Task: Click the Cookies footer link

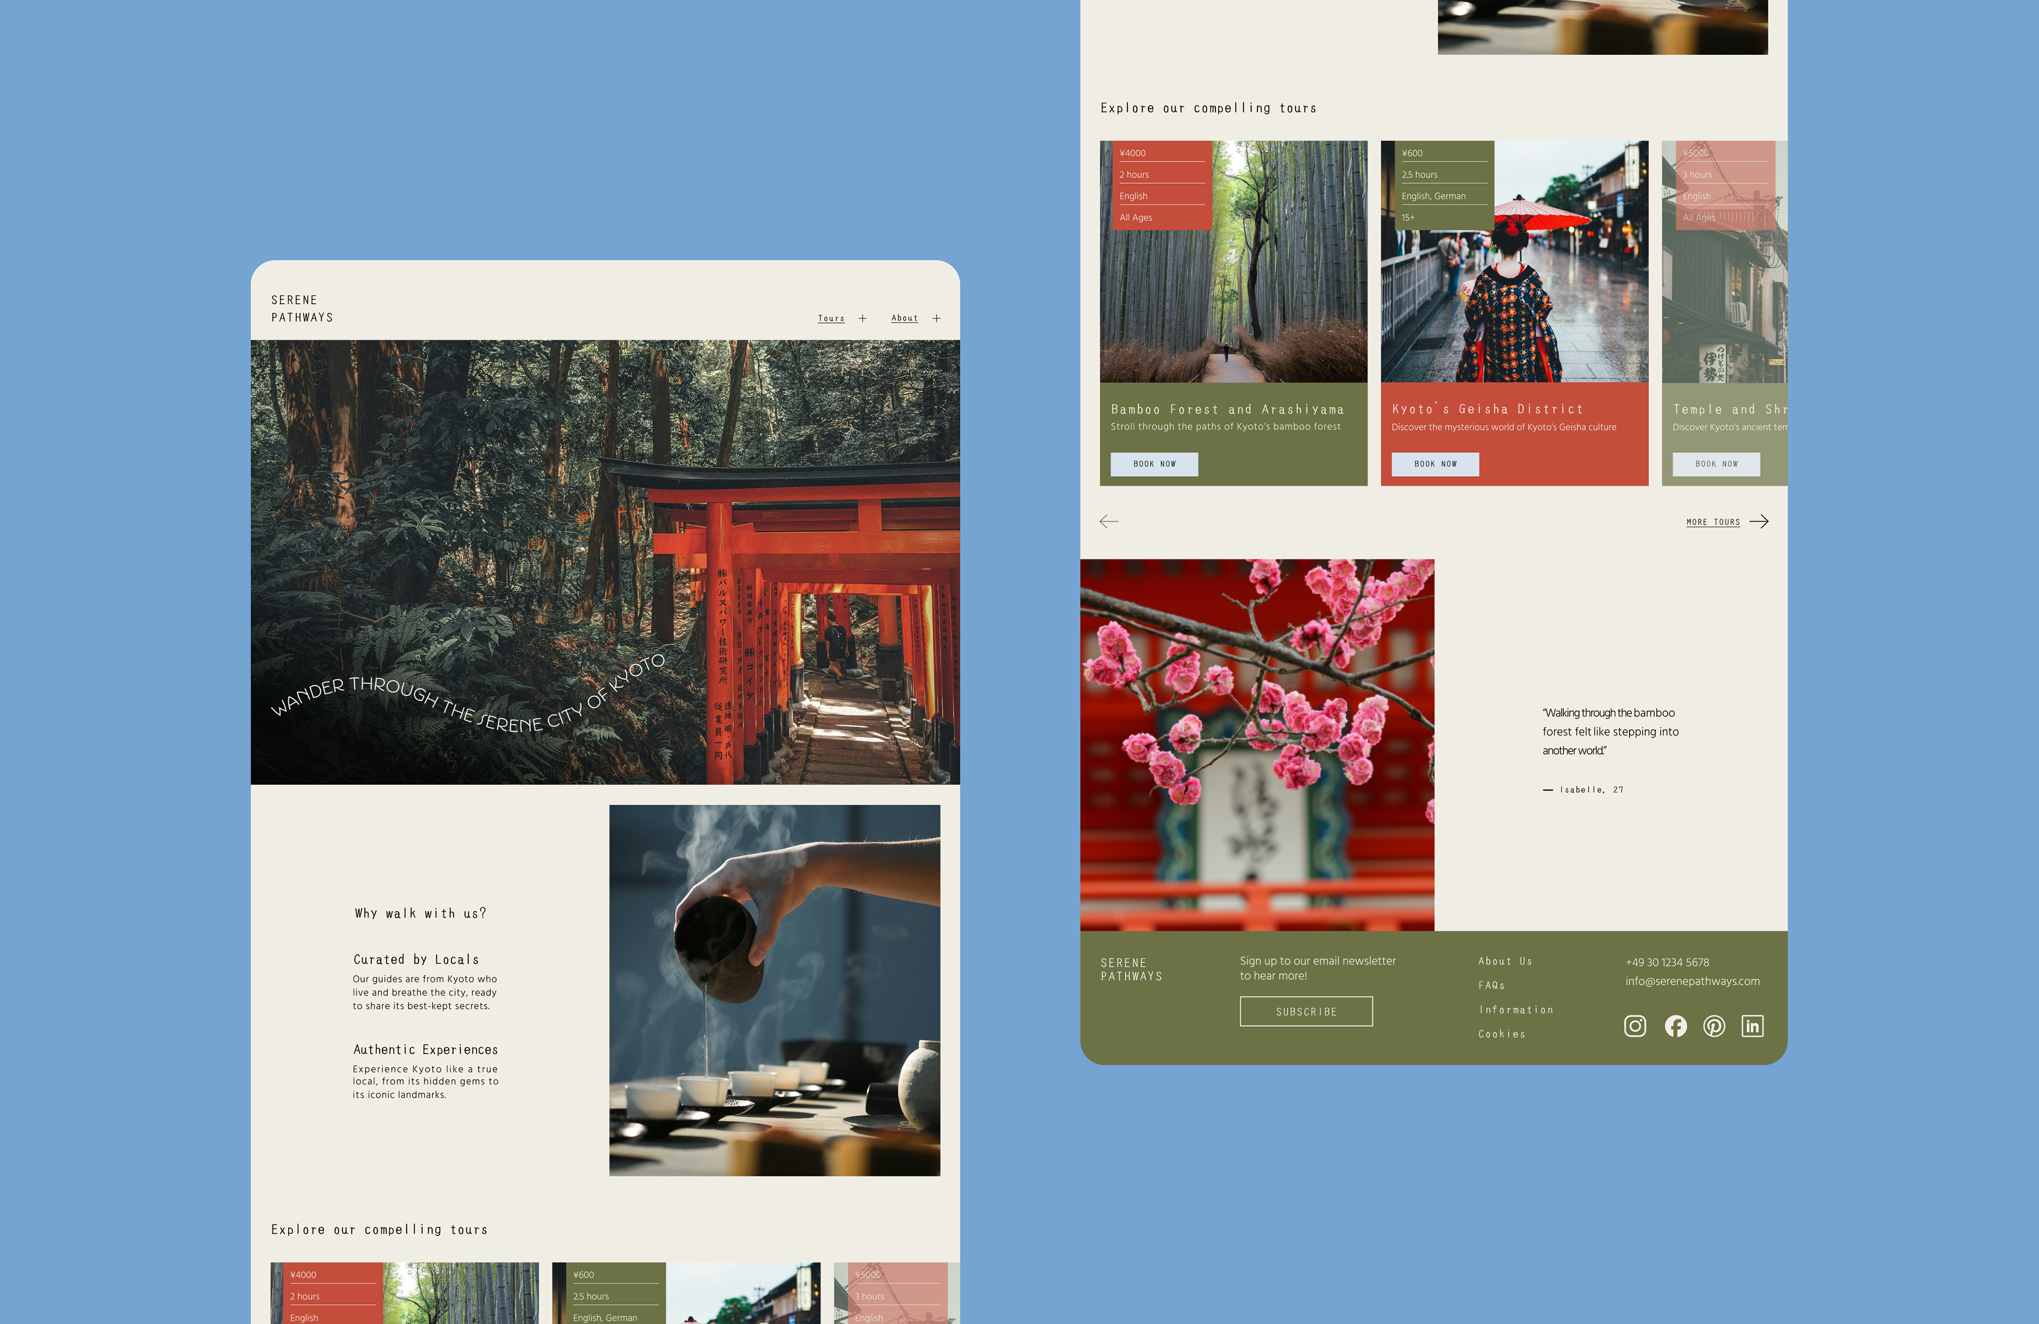Action: click(x=1502, y=1035)
